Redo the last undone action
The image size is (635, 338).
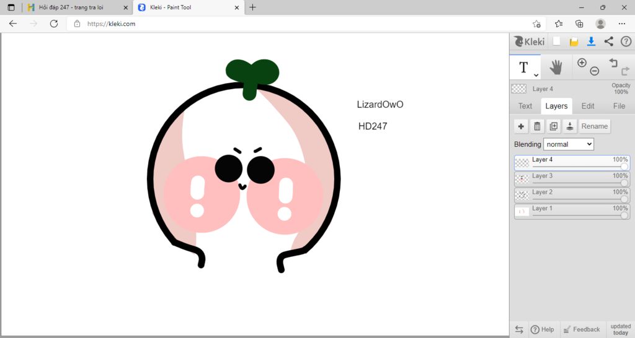(625, 72)
